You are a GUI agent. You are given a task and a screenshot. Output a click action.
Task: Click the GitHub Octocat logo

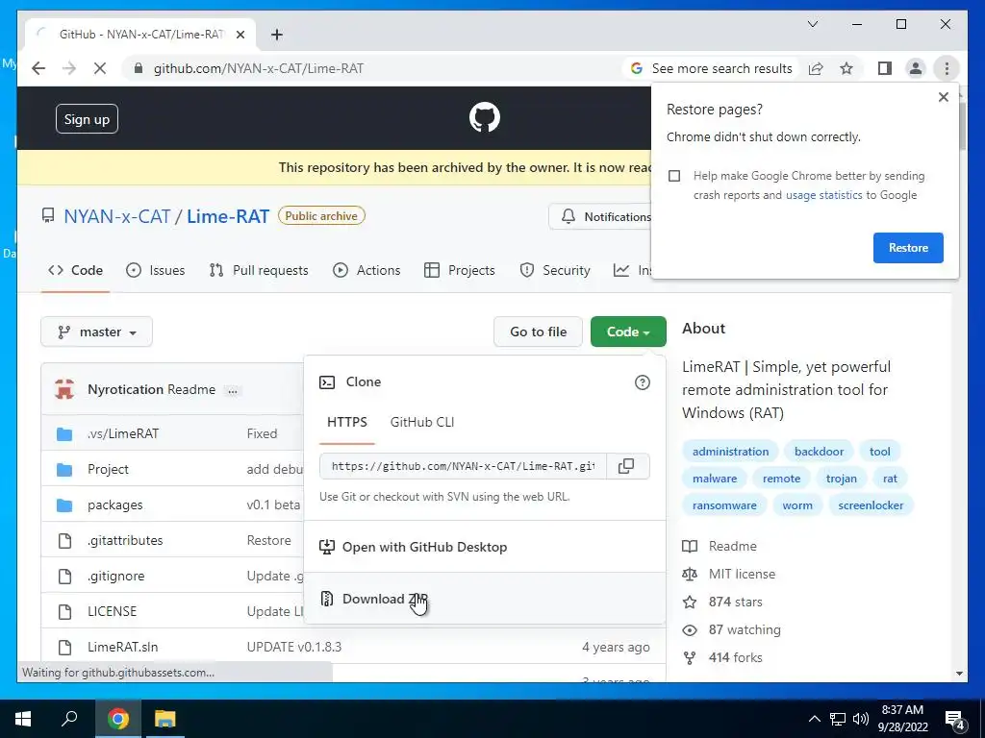click(x=485, y=118)
